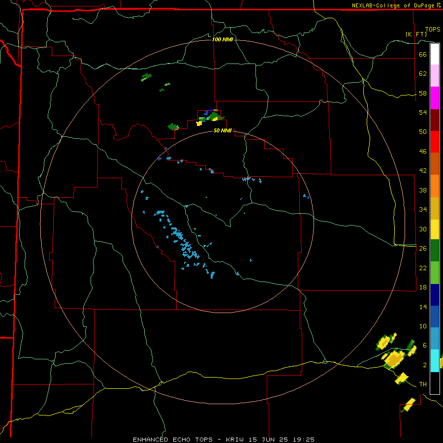This screenshot has width=443, height=443.
Task: Click "ENHANCED ECHO TOPS" in the bottom caption
Action: click(173, 440)
